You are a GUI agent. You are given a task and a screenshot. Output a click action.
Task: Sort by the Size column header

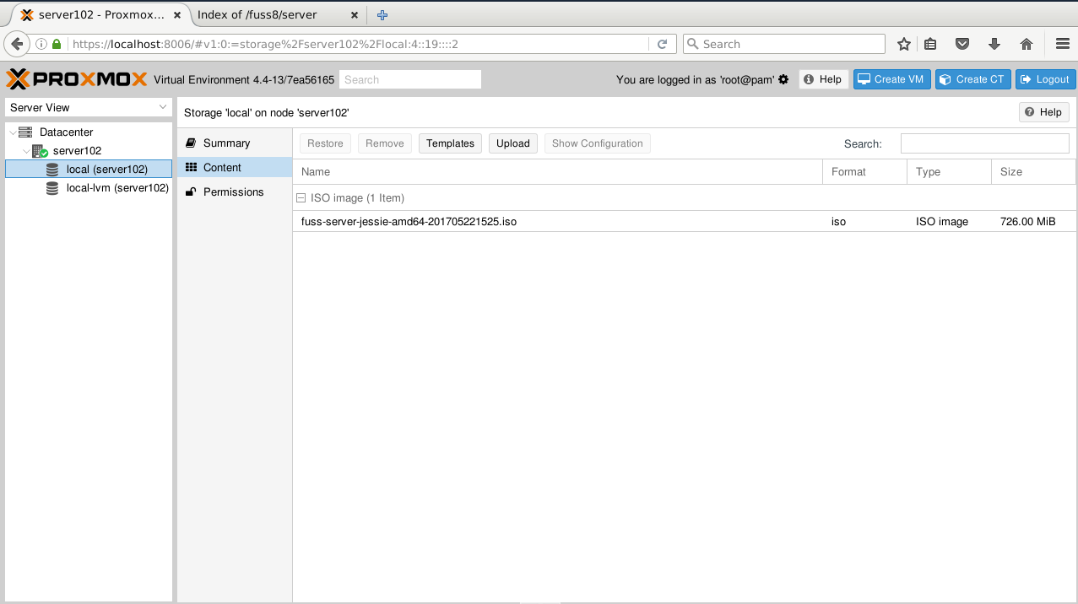[x=1033, y=172]
